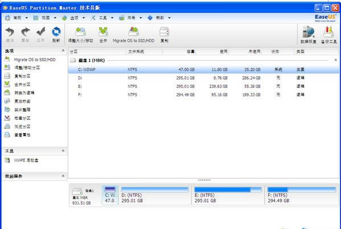Select the Merge (合并) toolbar tool

pos(103,35)
